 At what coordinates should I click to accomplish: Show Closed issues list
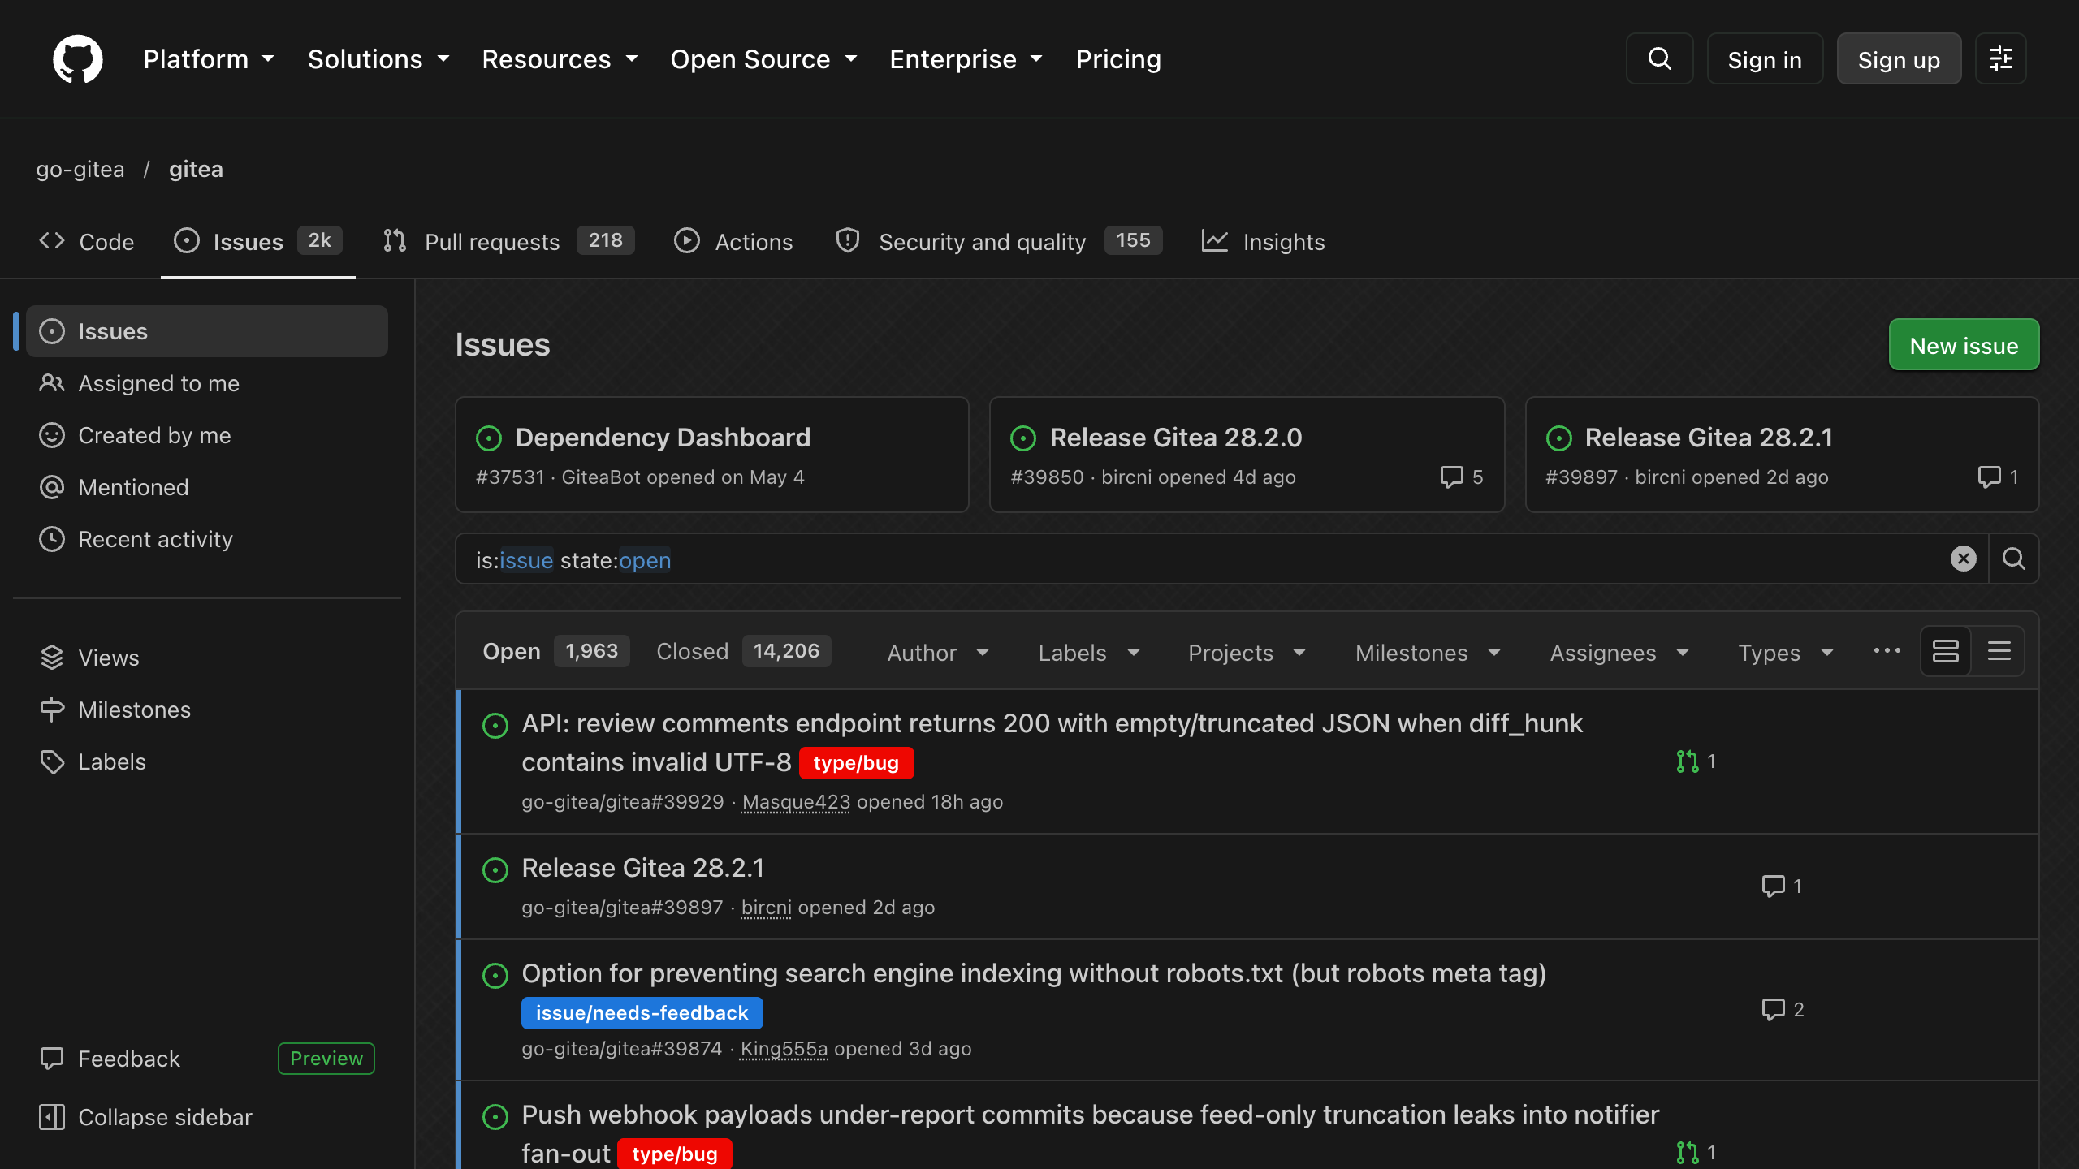click(743, 651)
